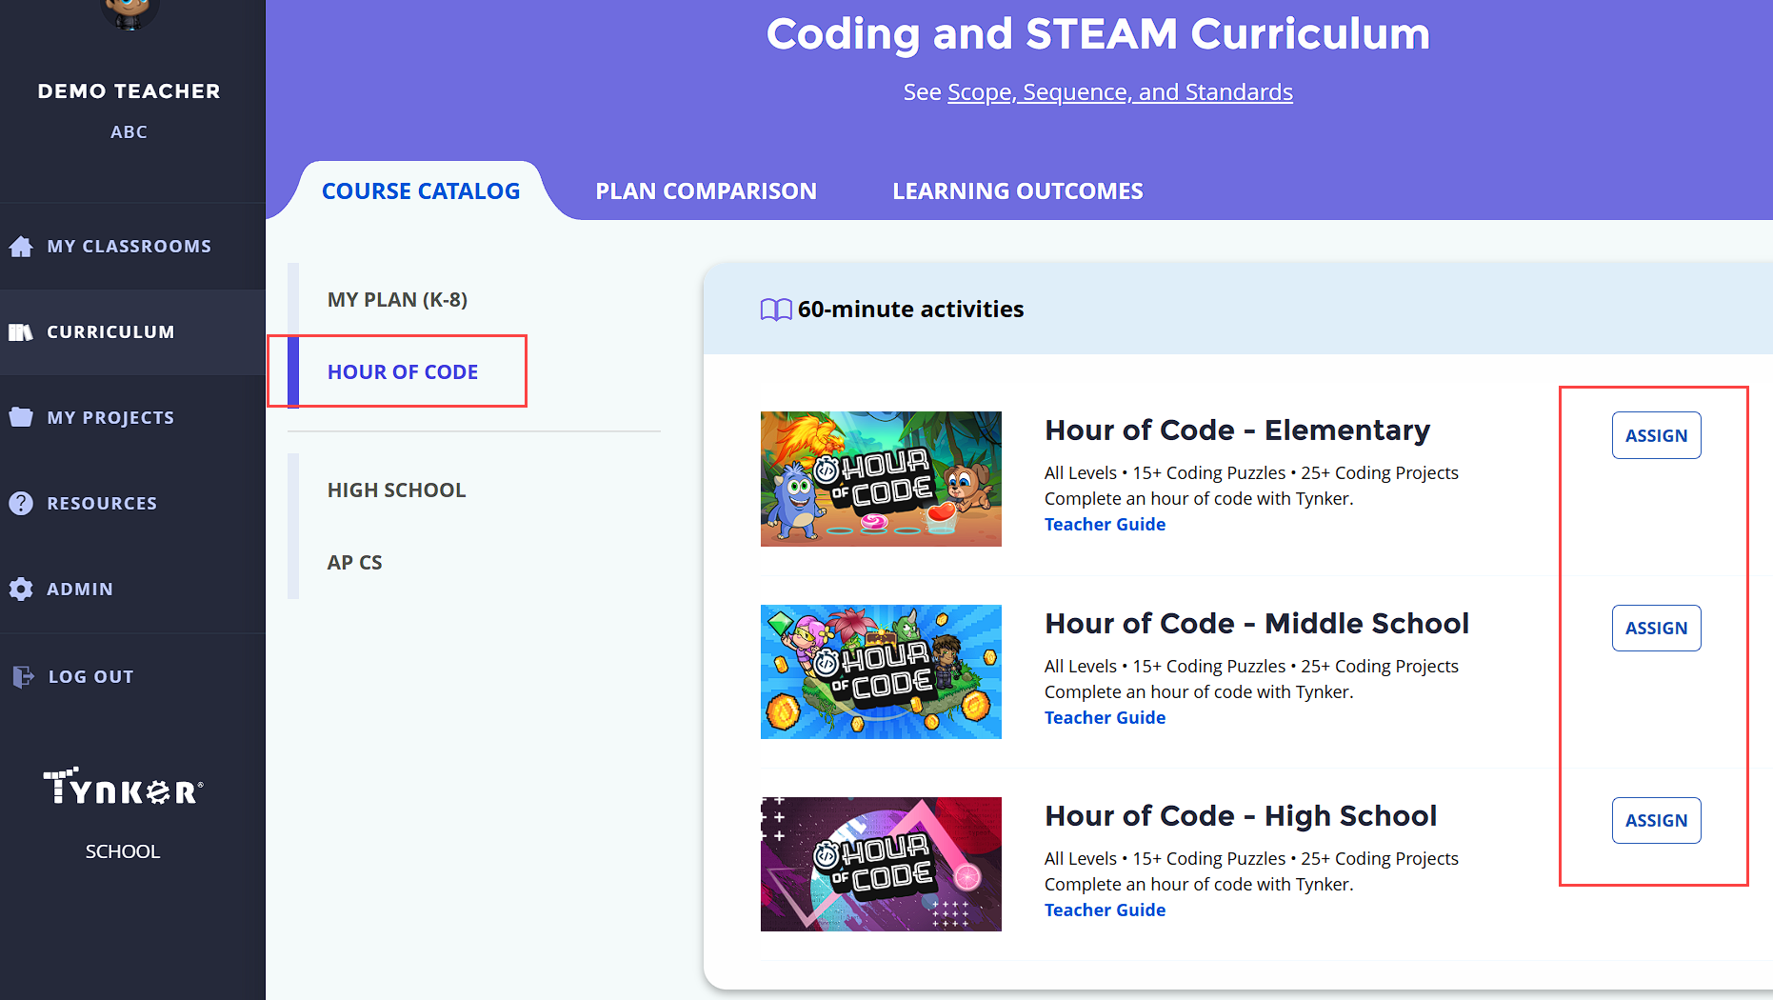The width and height of the screenshot is (1773, 1000).
Task: Click the Coding and STEAM Curriculum heading
Action: click(x=1098, y=34)
